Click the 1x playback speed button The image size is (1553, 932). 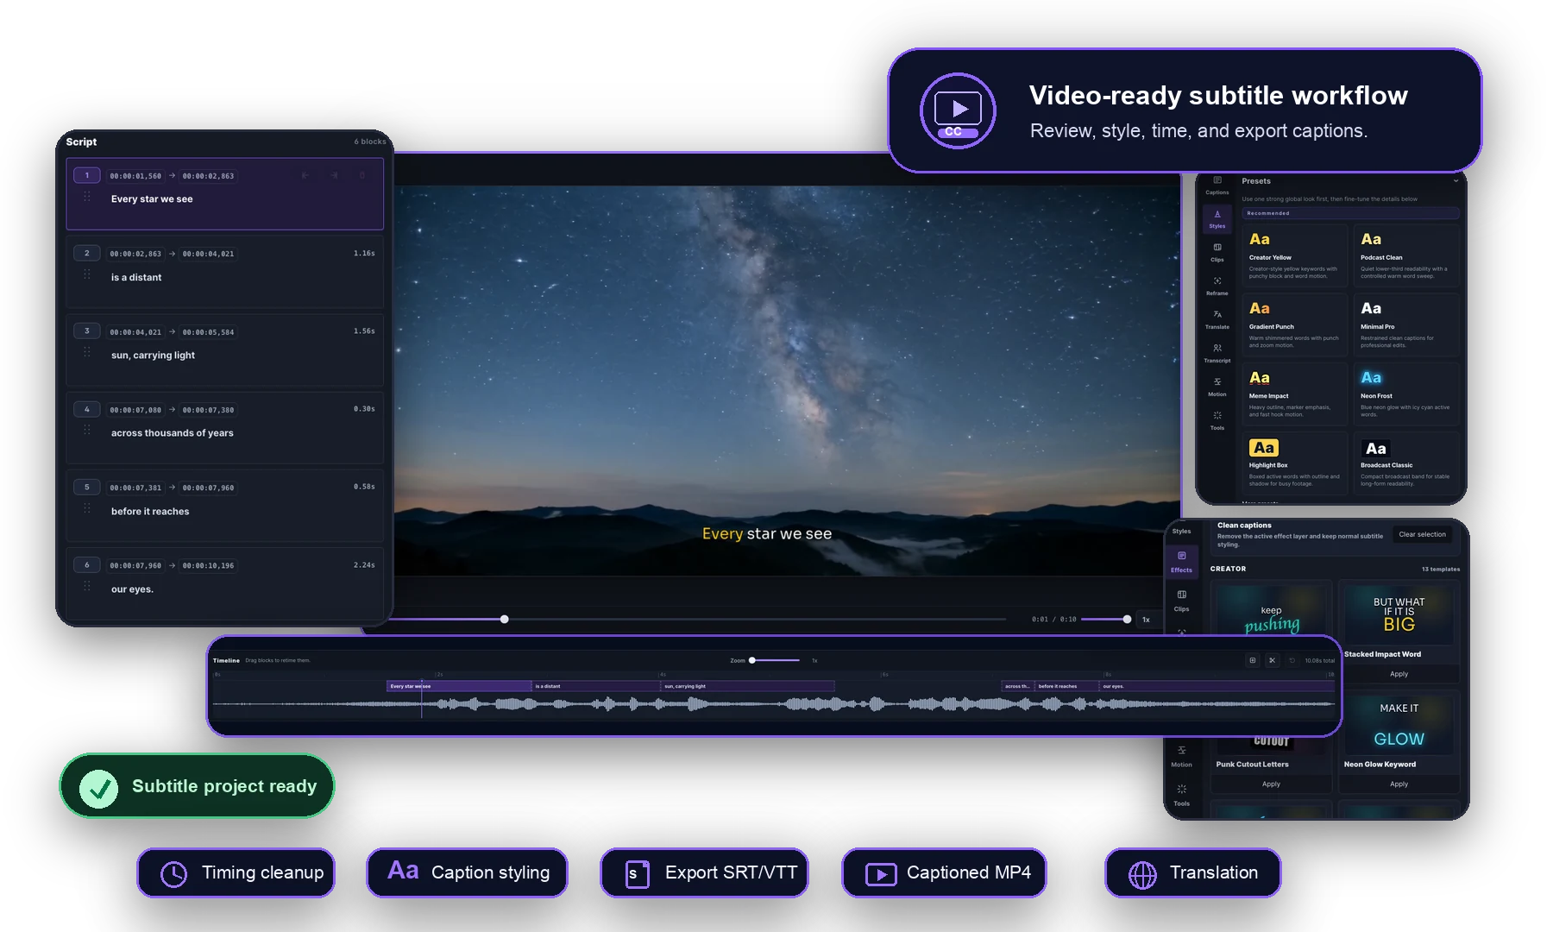click(1147, 619)
